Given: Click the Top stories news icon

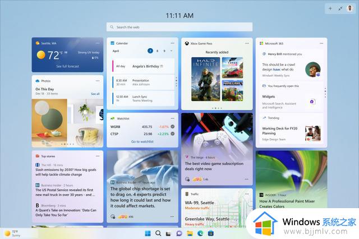Looking at the screenshot, I should click(38, 156).
